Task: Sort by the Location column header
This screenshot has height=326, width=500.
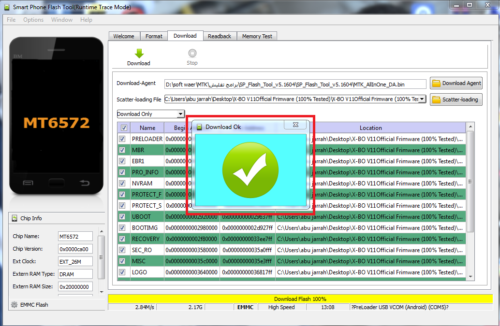Action: click(x=370, y=128)
